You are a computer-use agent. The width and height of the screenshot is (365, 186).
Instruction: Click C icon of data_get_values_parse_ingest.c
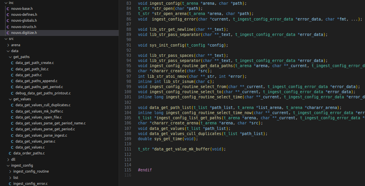pyautogui.click(x=12, y=135)
